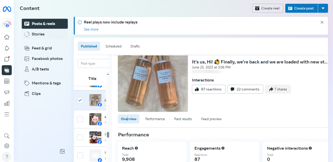
Task: Click the Meta logo icon
Action: tap(7, 9)
